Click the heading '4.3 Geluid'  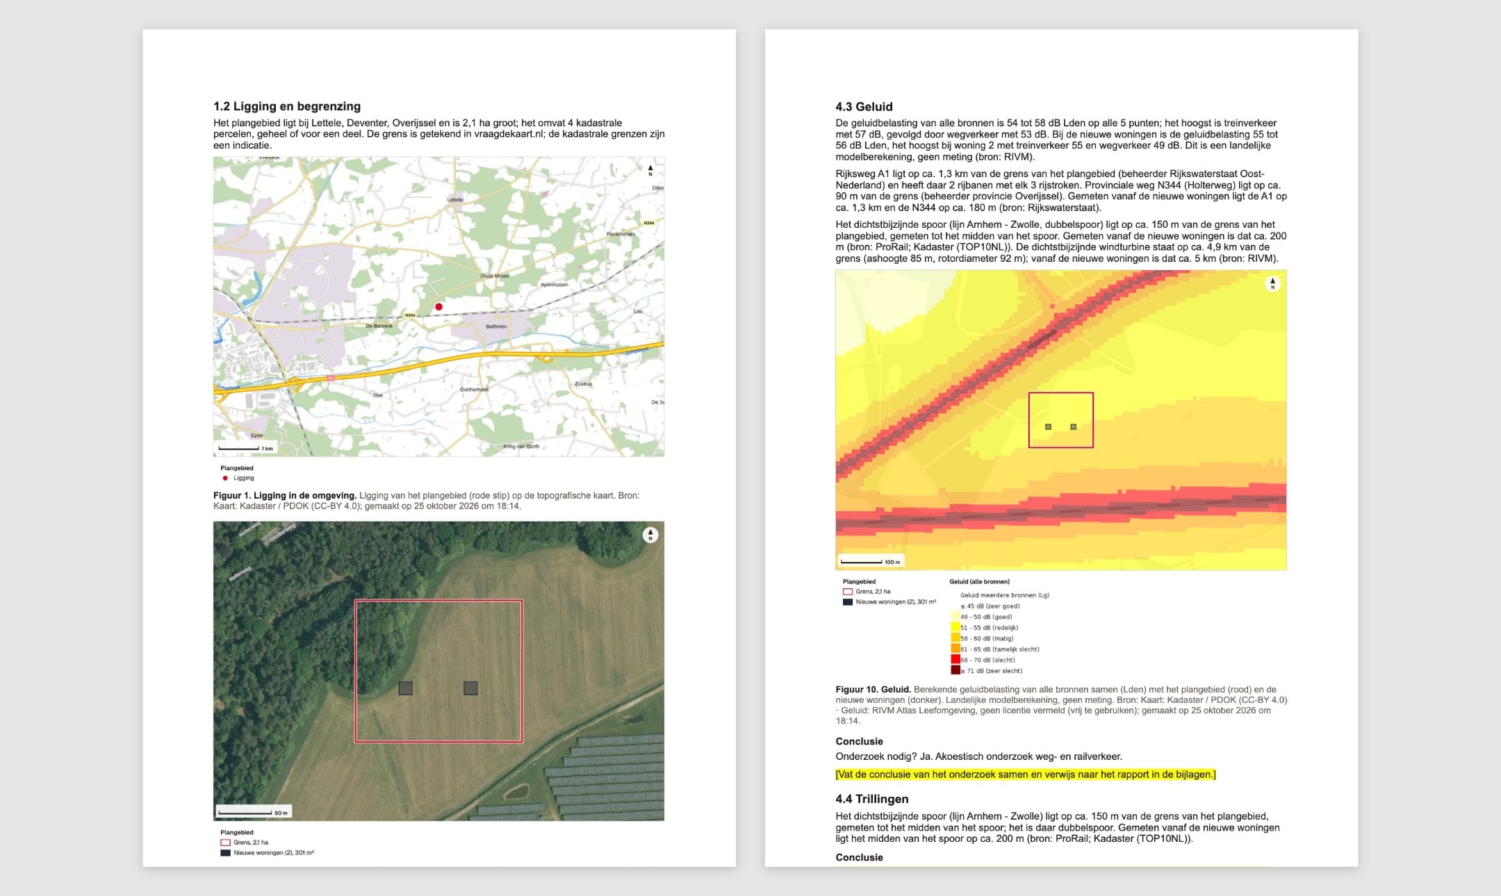tap(864, 106)
